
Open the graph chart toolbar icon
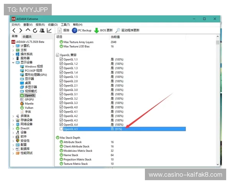(49, 30)
